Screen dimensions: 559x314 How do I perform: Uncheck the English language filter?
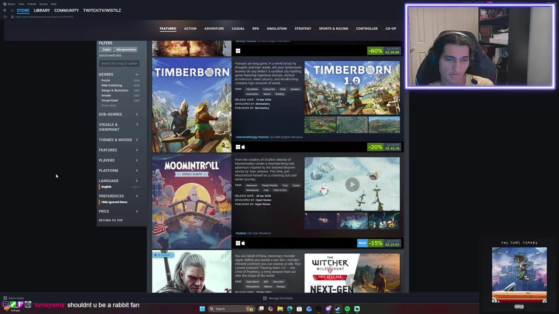[x=106, y=187]
